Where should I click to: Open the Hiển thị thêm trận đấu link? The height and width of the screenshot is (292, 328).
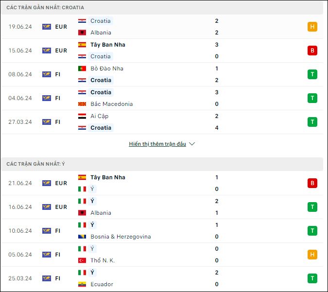coord(157,144)
